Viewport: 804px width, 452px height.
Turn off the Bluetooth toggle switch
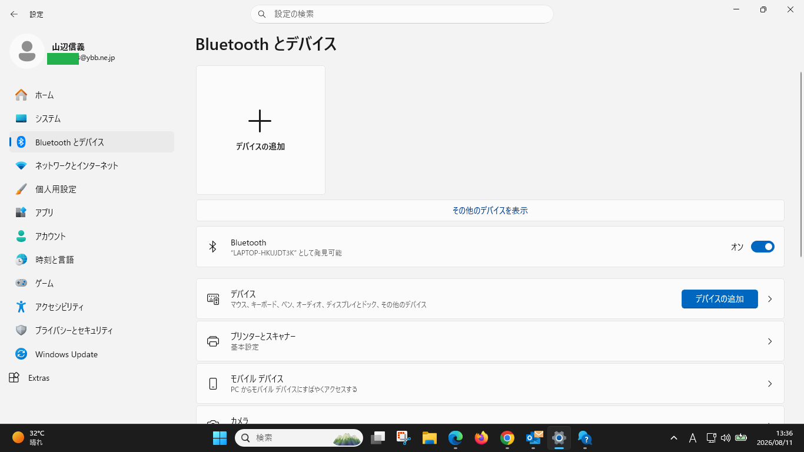point(763,247)
